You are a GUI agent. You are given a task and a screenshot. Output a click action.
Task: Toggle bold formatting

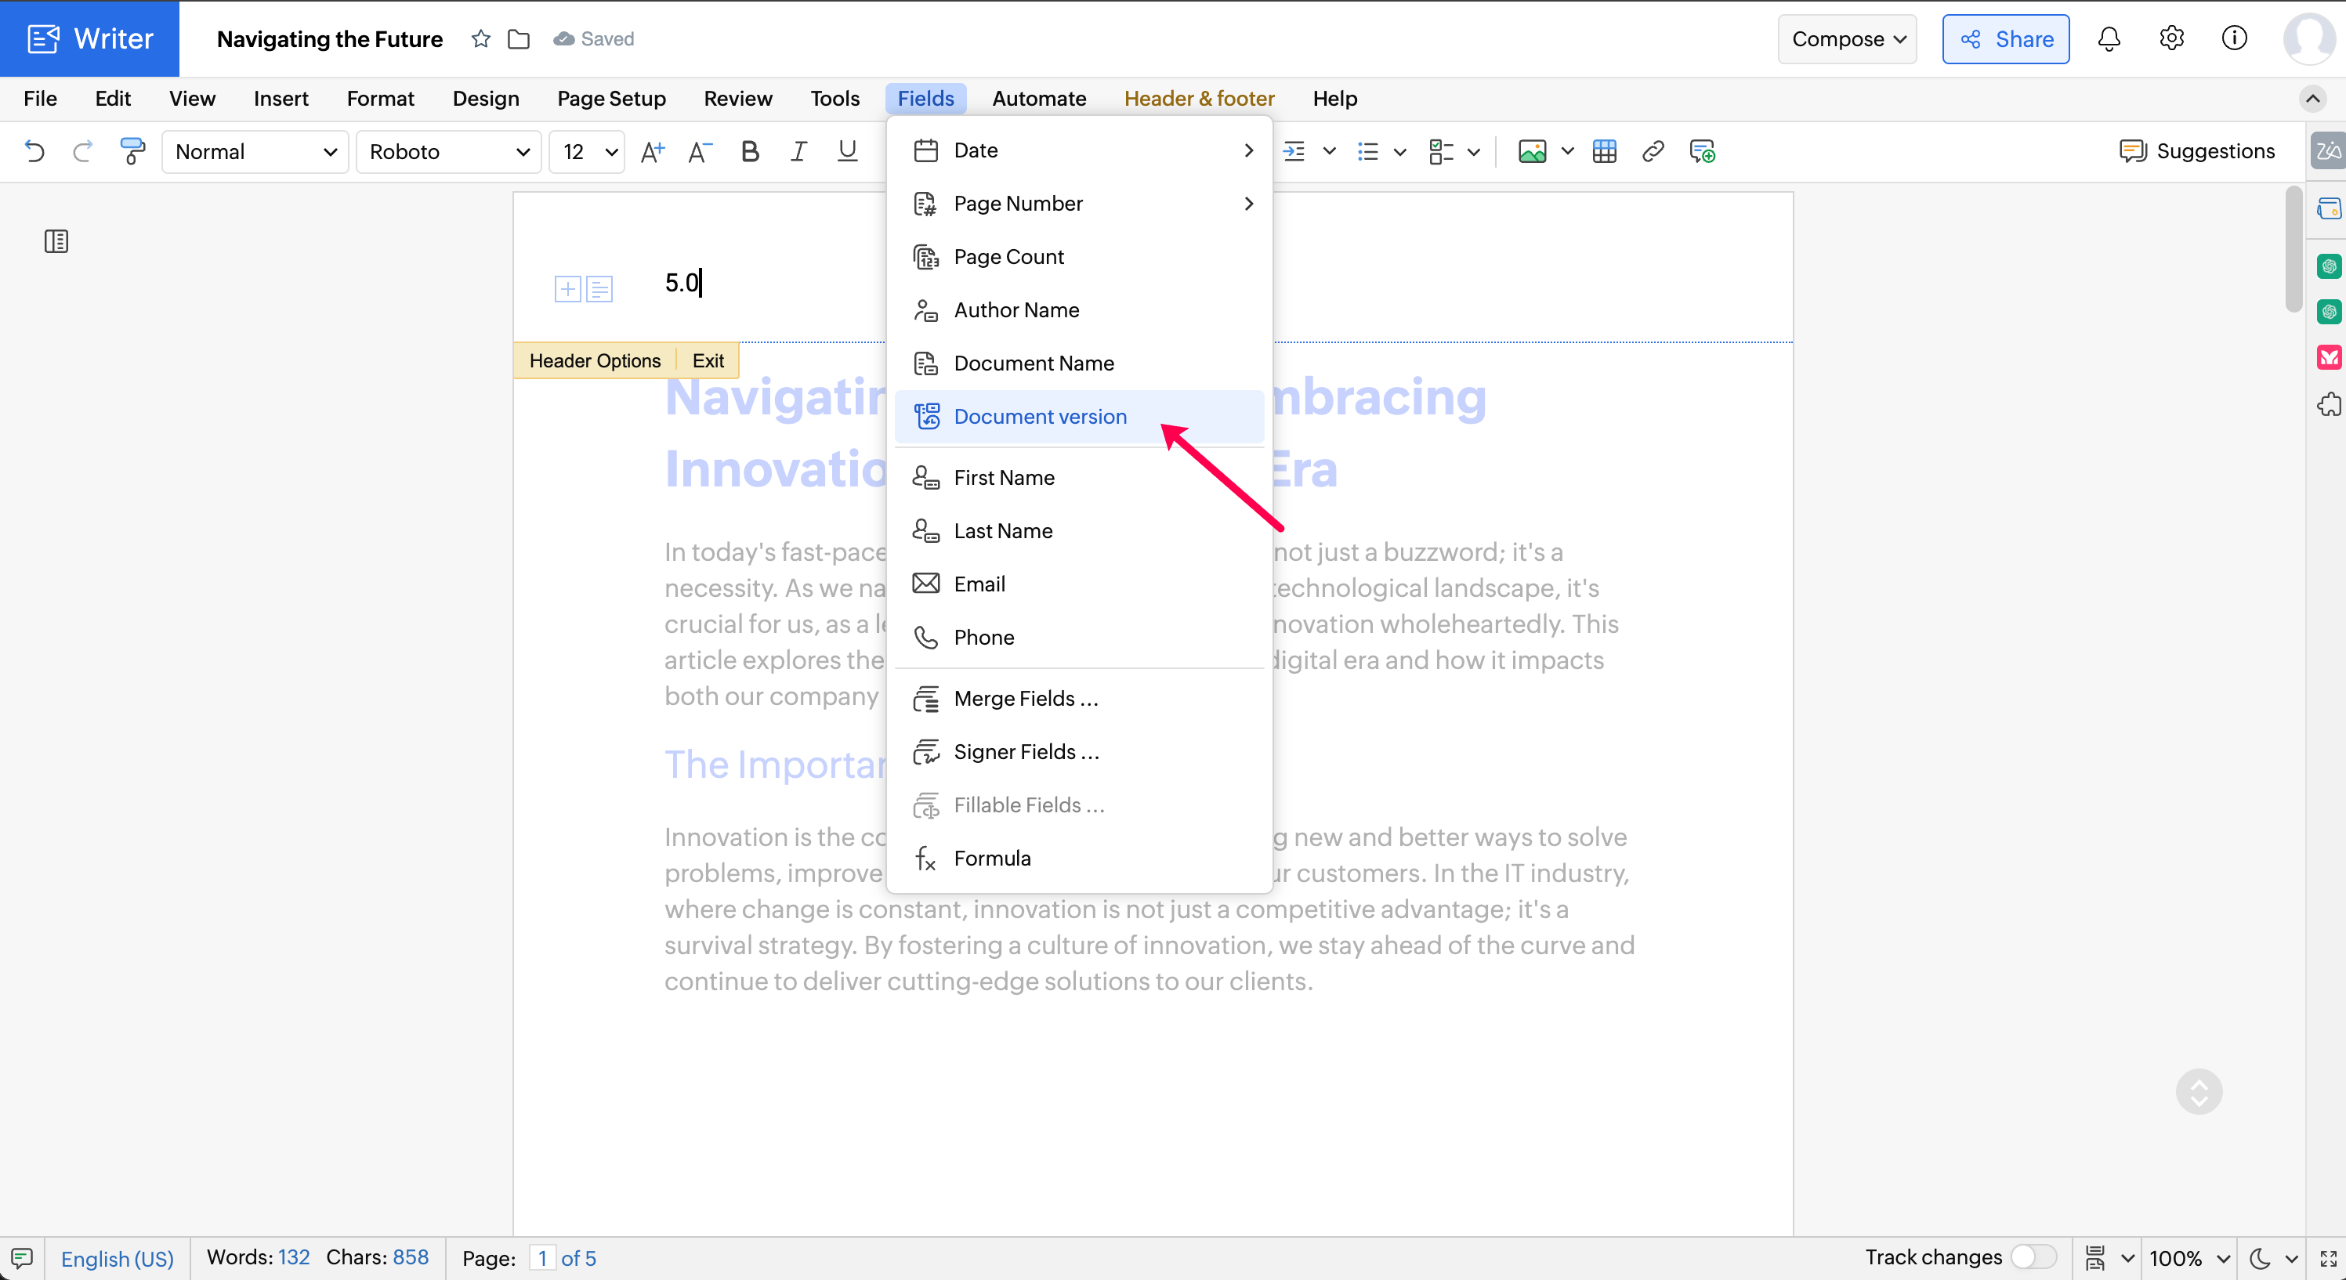pos(750,151)
